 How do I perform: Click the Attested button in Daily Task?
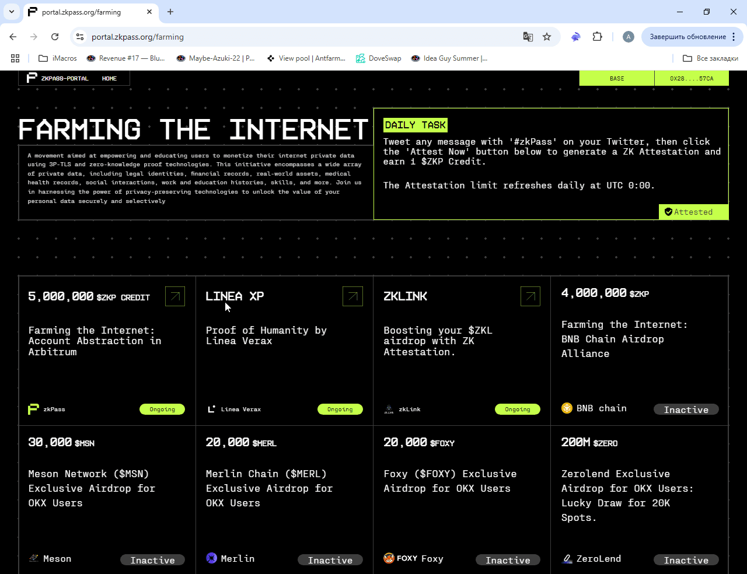point(694,212)
